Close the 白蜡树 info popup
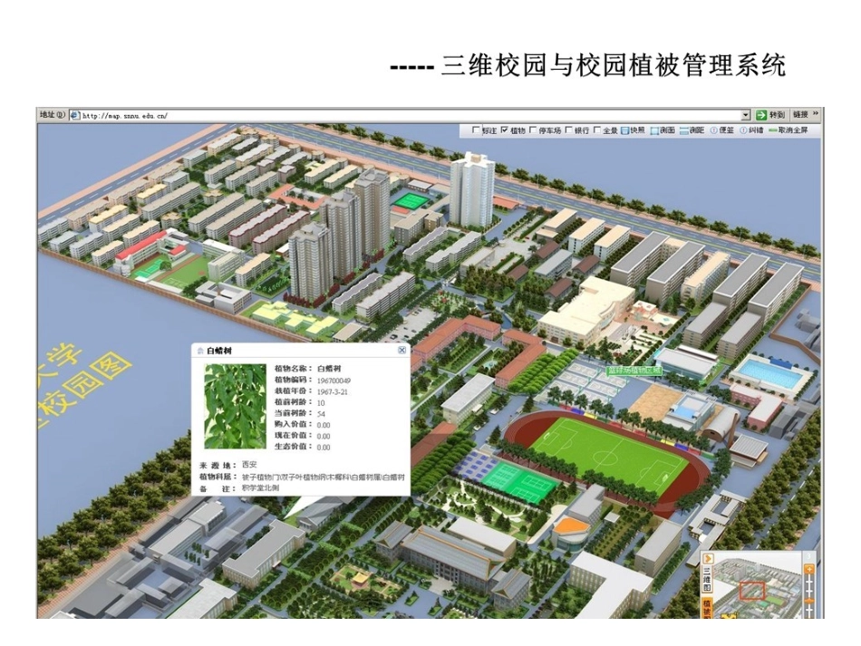 coord(401,350)
